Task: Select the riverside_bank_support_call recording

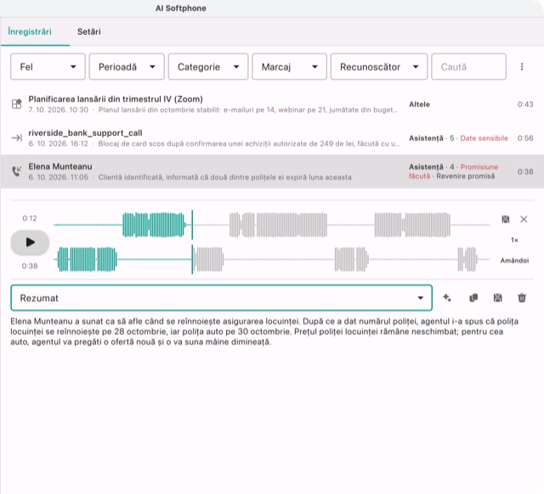Action: click(272, 138)
